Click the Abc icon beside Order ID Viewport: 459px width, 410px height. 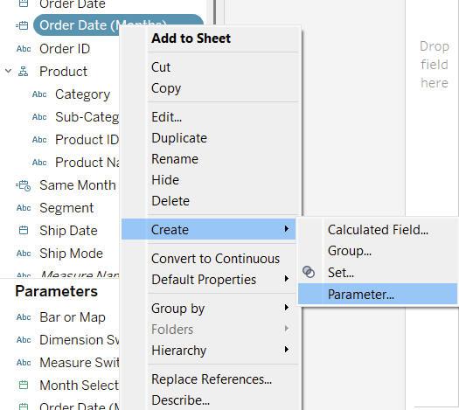pyautogui.click(x=24, y=49)
